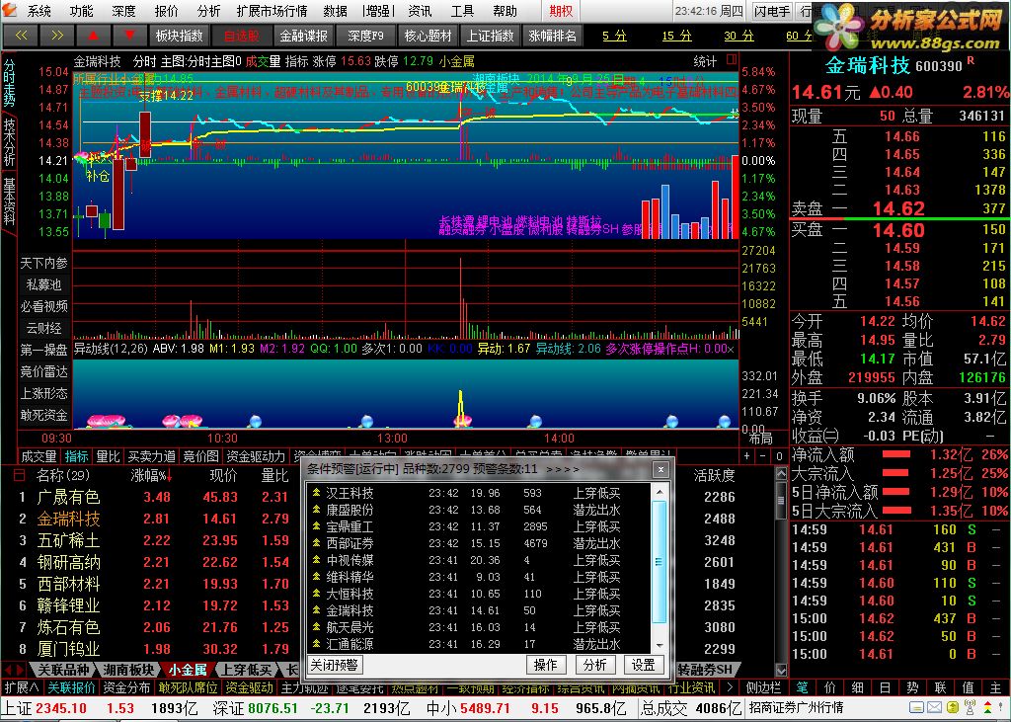This screenshot has height=722, width=1011.
Task: Click the red up-triangle toolbar button
Action: click(x=93, y=36)
